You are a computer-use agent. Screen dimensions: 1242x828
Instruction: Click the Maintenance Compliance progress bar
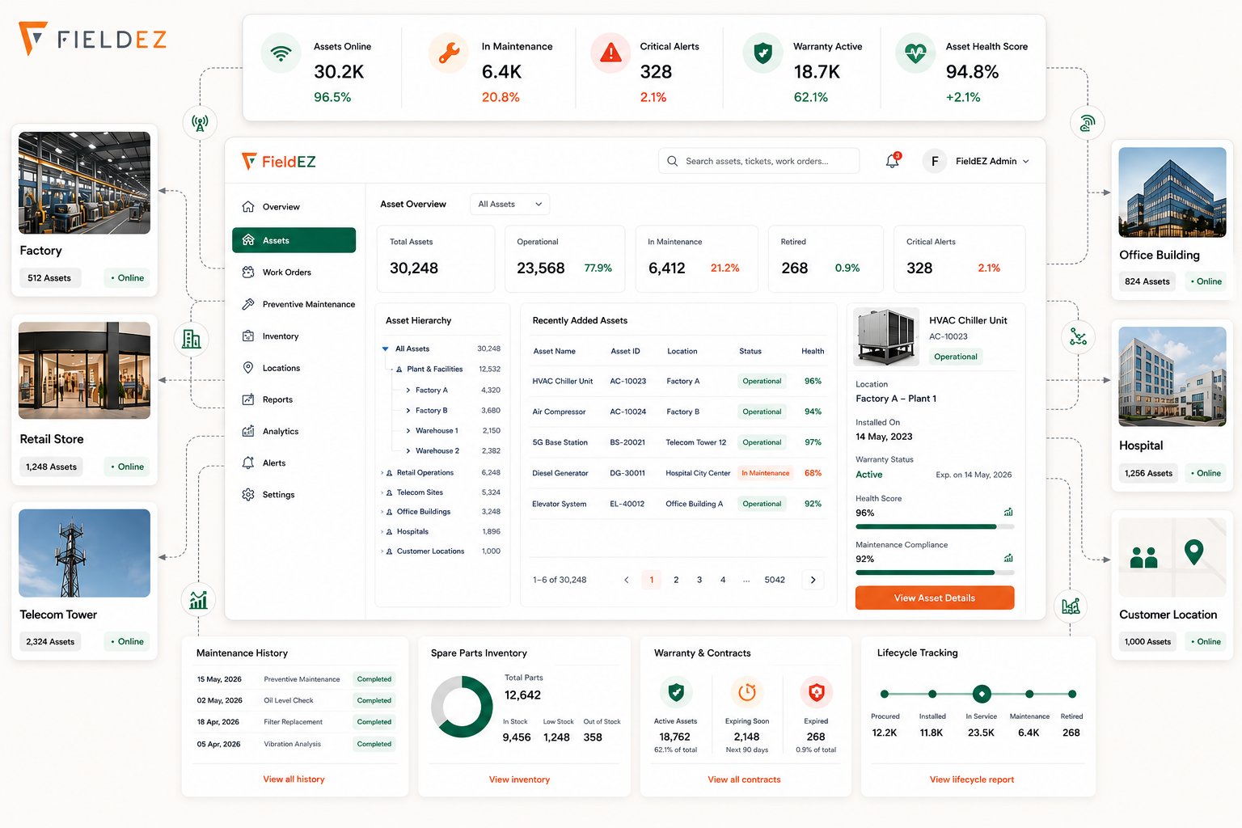[x=935, y=572]
